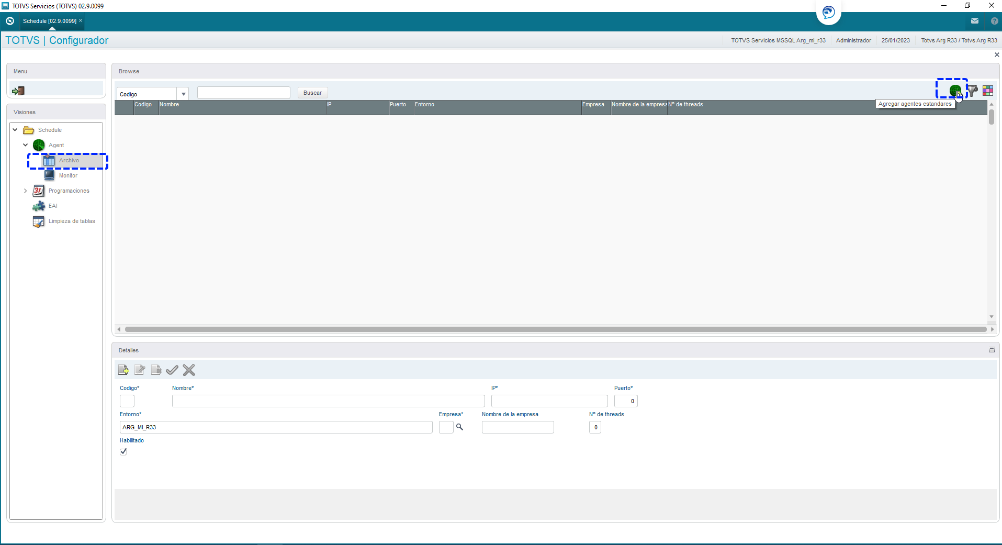
Task: Open the Monitor screen icon
Action: click(x=49, y=175)
